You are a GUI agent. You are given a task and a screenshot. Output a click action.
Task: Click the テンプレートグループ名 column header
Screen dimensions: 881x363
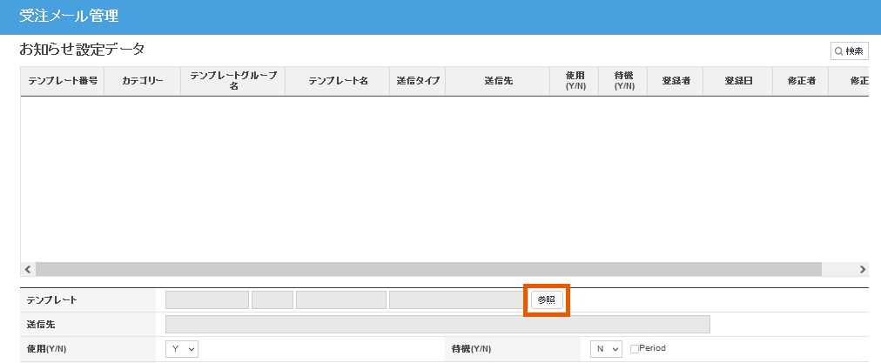pos(233,81)
